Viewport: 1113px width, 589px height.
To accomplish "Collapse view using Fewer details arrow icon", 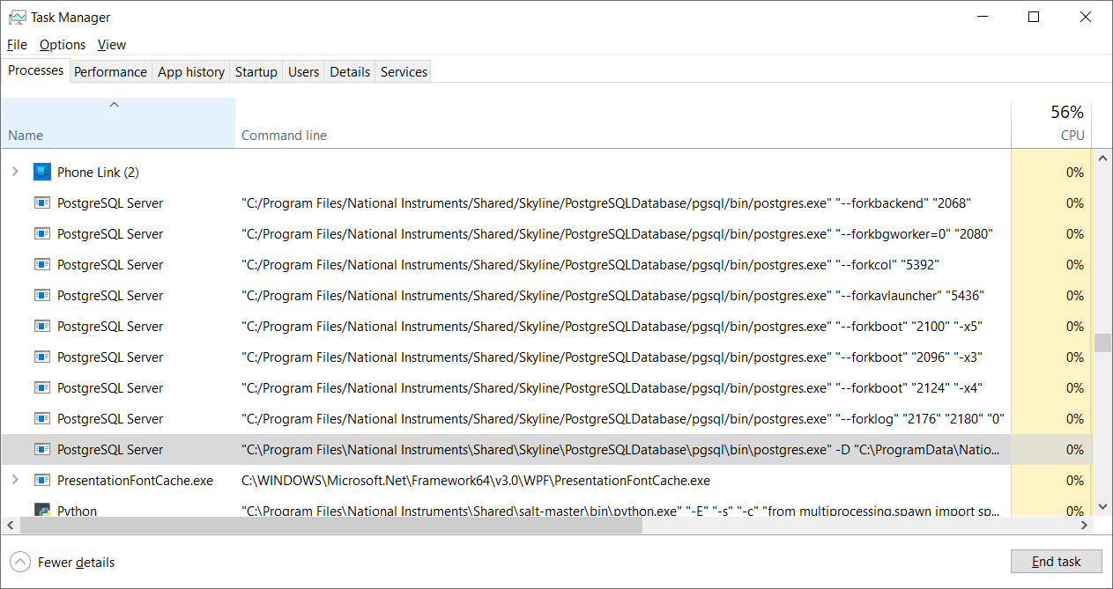I will 19,562.
